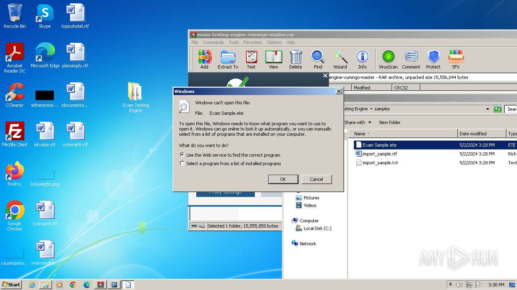Launch the Wizard wand icon in WinRAR

point(340,60)
